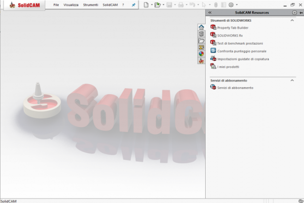Click I miei prodotti icon

pos(213,66)
